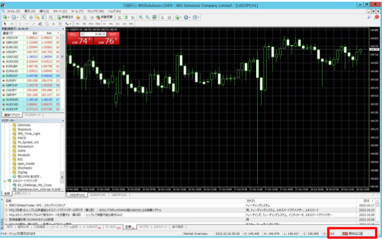Click the zoom out magnifier icon
The image size is (382, 239).
coord(148,17)
